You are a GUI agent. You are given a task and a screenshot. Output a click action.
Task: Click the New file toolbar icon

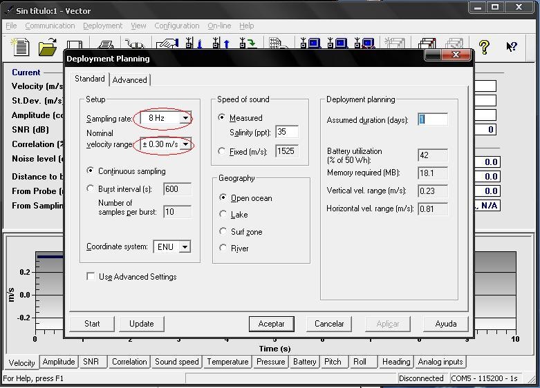pos(20,47)
